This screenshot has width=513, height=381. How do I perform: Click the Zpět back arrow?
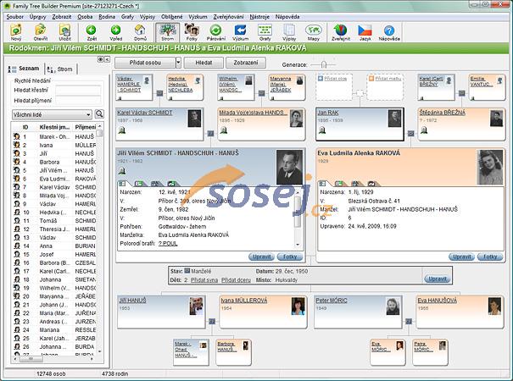click(x=91, y=33)
